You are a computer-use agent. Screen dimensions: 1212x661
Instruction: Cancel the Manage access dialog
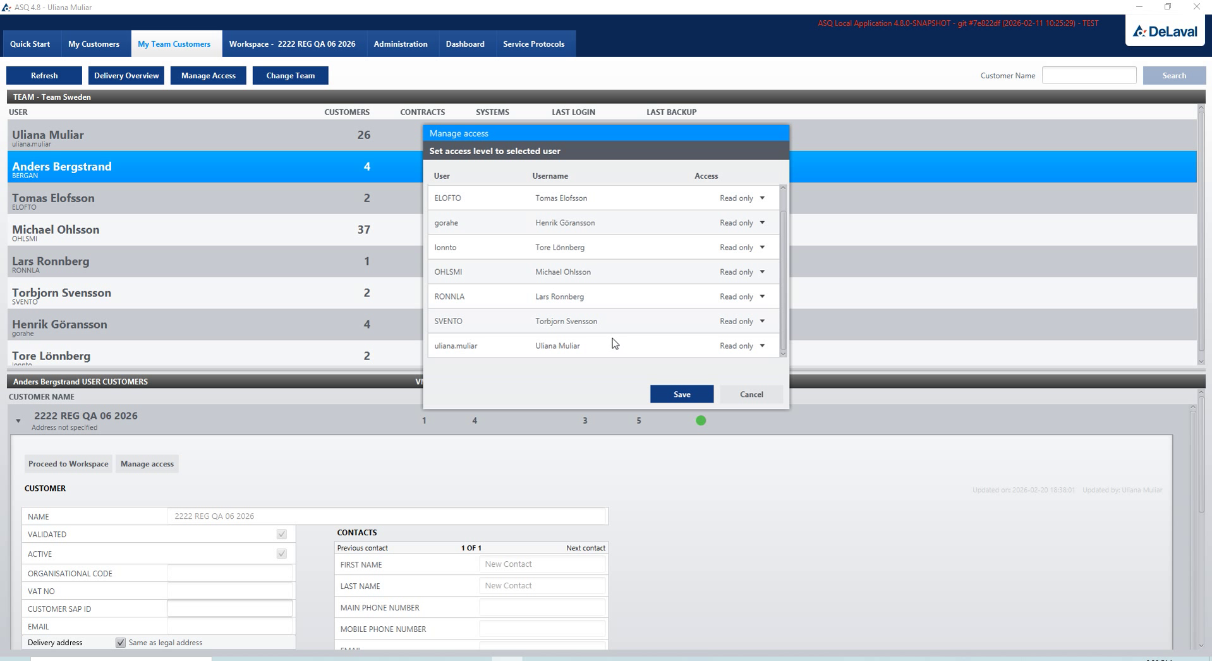pos(751,394)
